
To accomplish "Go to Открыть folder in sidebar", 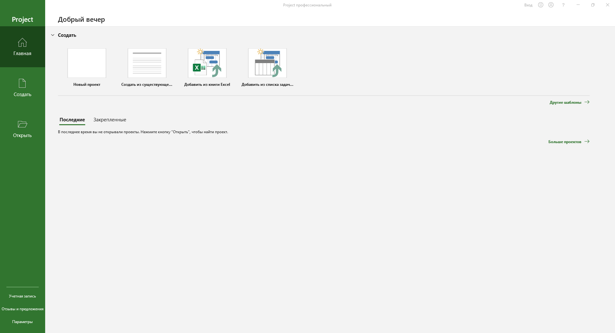I will point(22,129).
